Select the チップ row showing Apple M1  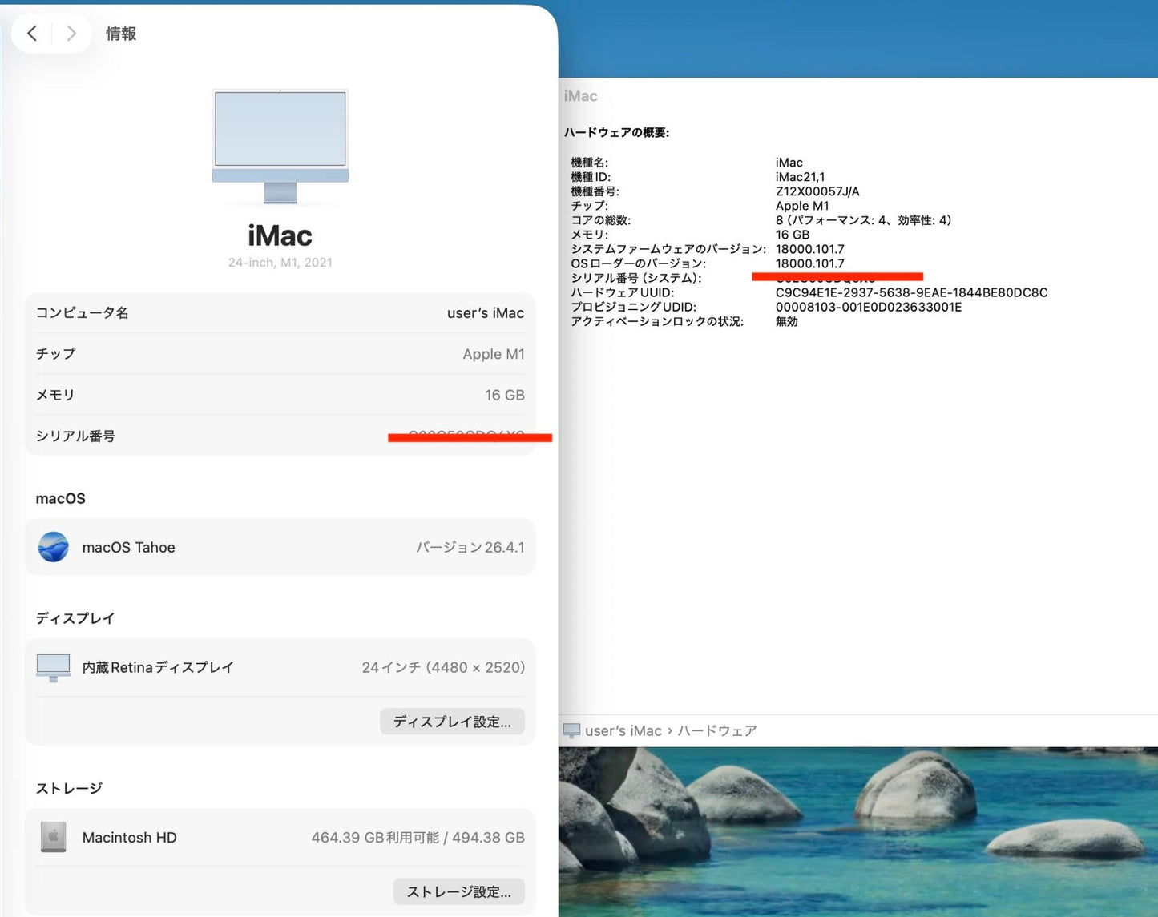coord(280,354)
